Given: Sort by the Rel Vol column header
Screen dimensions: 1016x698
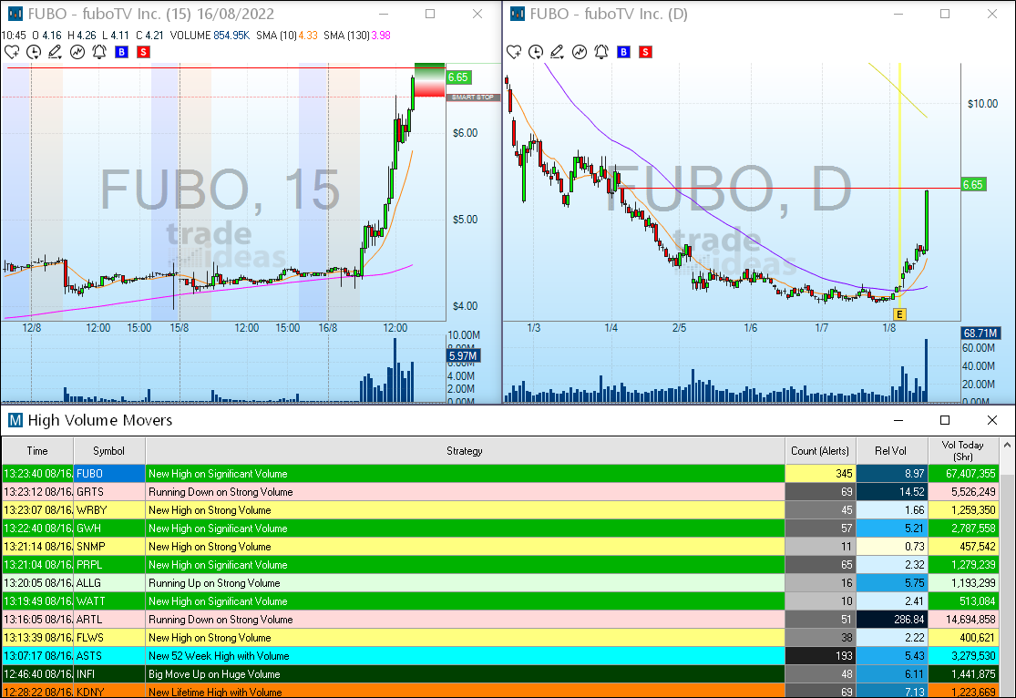Looking at the screenshot, I should [x=892, y=451].
